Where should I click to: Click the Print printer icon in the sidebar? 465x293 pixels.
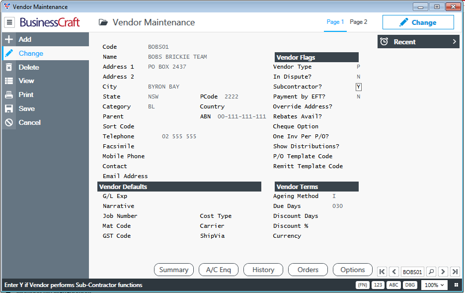[x=9, y=95]
